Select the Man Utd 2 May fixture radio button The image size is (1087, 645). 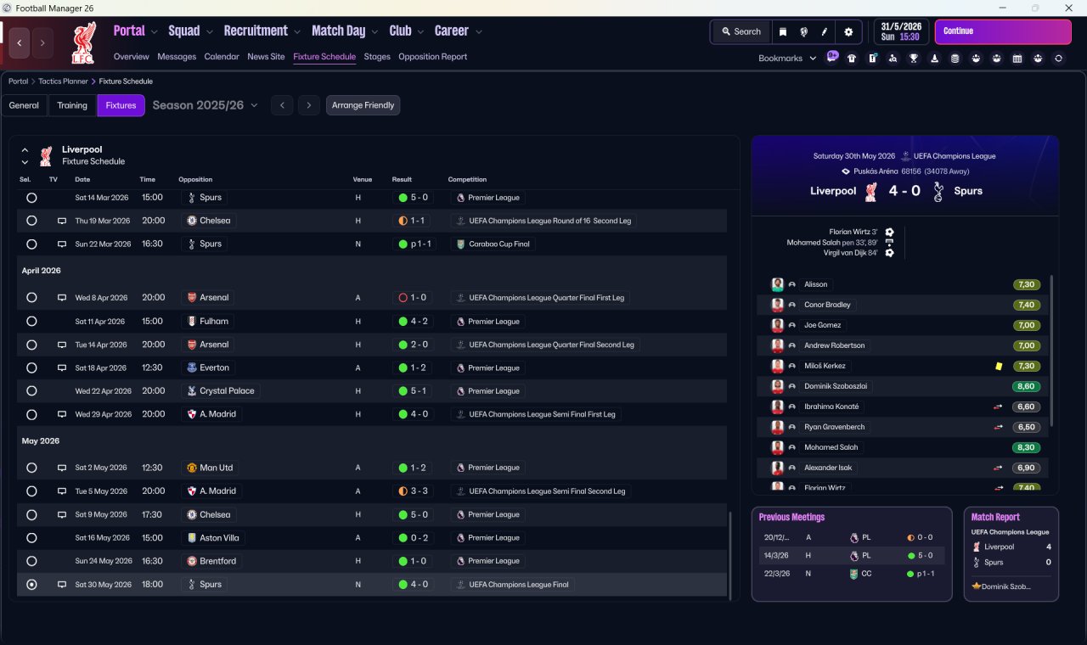(31, 468)
